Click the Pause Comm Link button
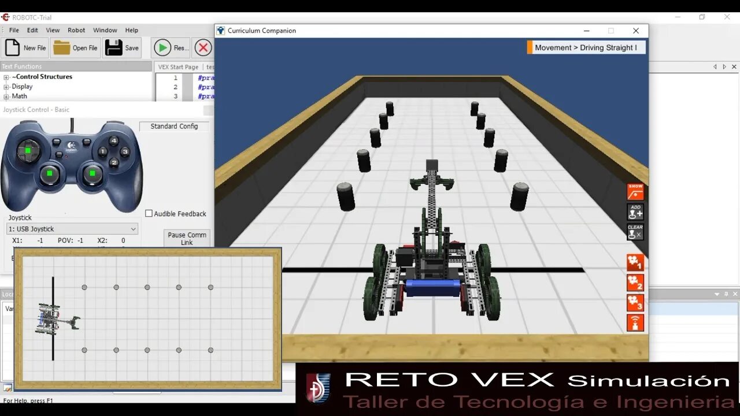Viewport: 740px width, 416px height. pyautogui.click(x=187, y=238)
